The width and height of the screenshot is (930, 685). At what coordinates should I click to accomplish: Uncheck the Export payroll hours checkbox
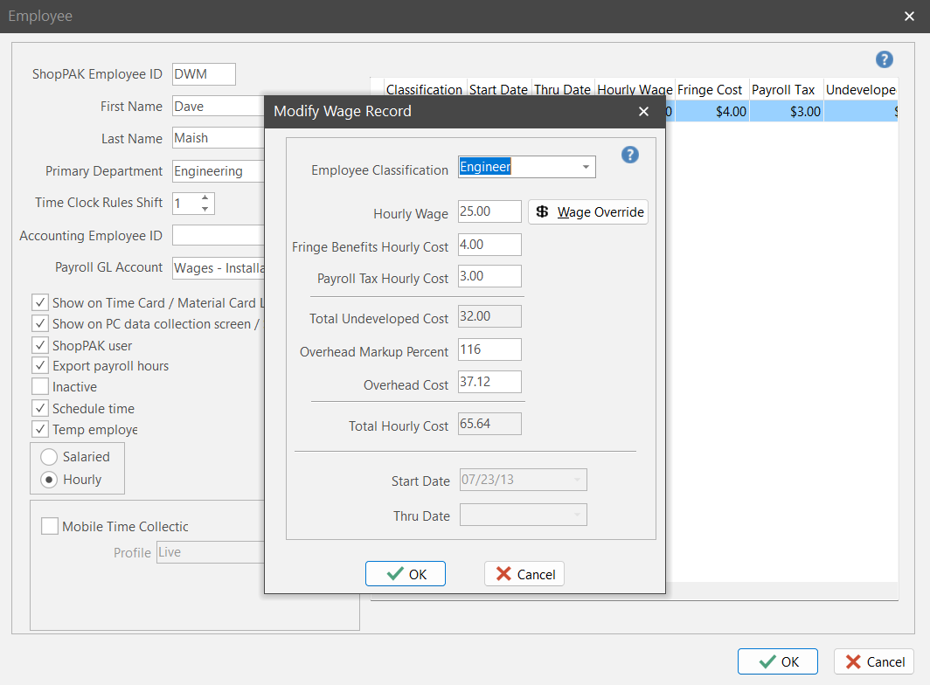(x=40, y=366)
